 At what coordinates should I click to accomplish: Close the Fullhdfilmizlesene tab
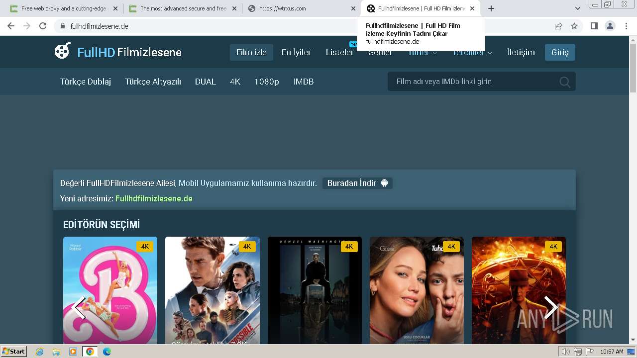(x=472, y=8)
